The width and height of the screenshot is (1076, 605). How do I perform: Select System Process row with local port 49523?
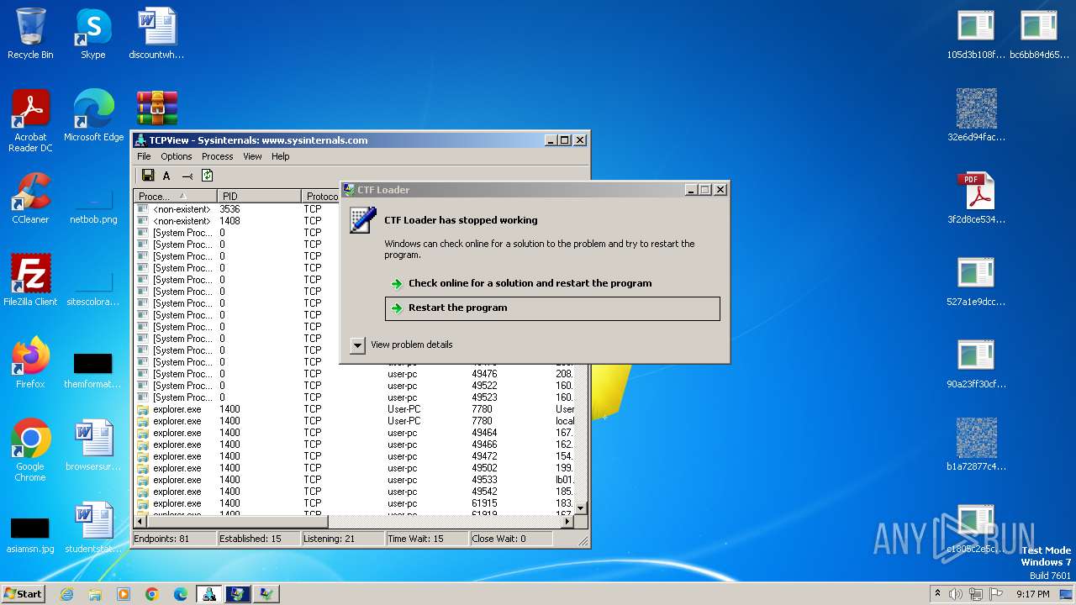[x=353, y=397]
